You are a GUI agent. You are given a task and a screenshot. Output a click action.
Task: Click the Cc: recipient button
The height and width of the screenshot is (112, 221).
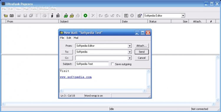[x=67, y=58]
